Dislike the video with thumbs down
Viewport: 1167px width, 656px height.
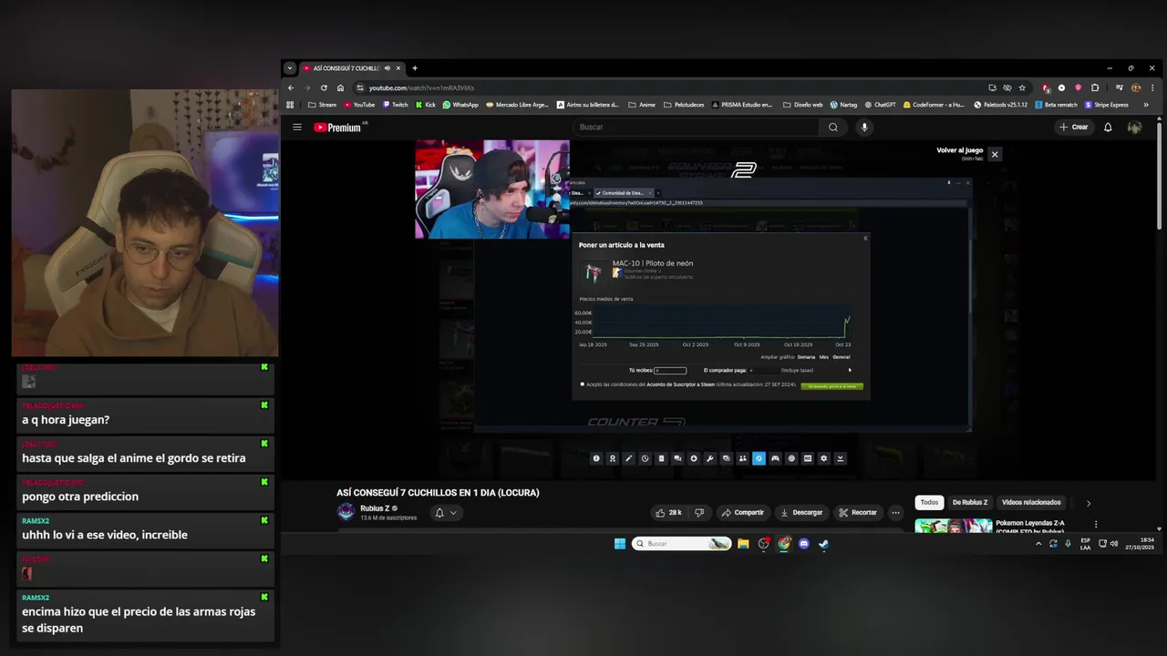(699, 513)
